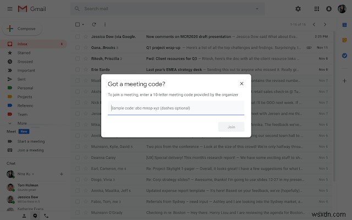
Task: Close the meeting code dialog
Action: point(241,84)
